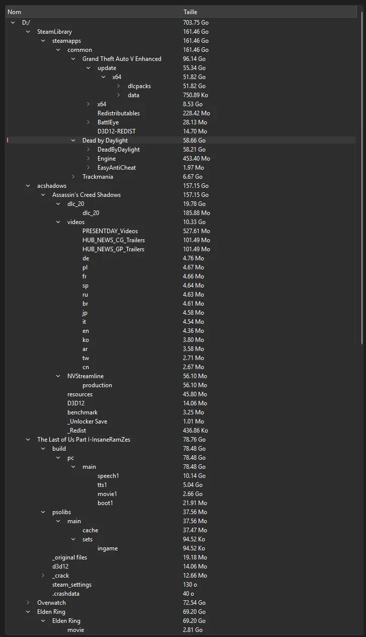Select the 'de' language folder
The width and height of the screenshot is (366, 637).
[x=181, y=258]
